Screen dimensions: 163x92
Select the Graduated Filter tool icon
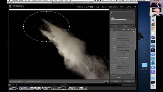[121, 26]
